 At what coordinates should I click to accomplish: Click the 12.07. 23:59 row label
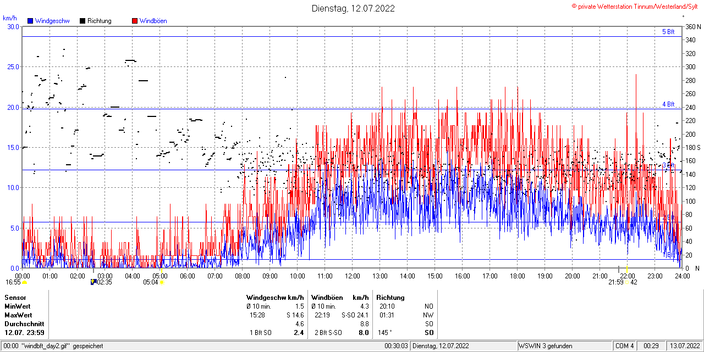tap(25, 333)
